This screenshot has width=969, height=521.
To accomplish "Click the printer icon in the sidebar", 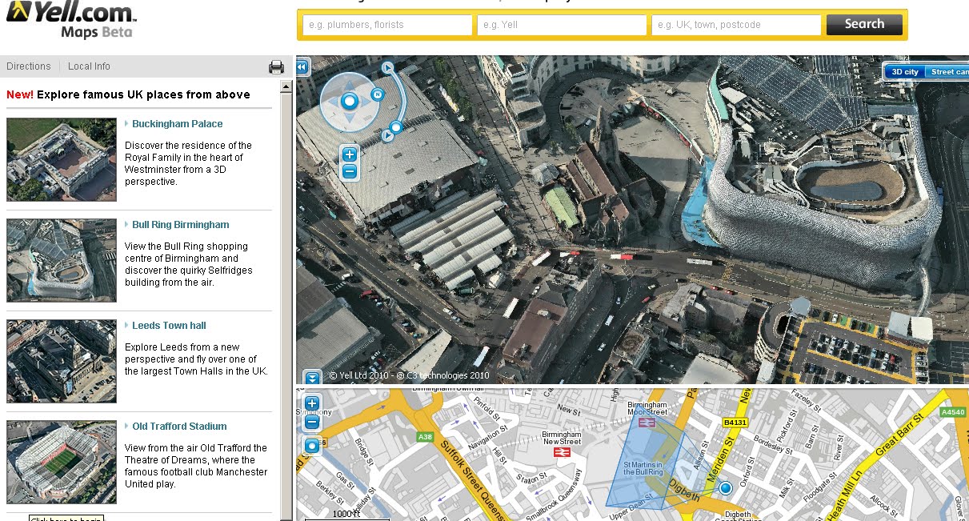I will tap(276, 66).
